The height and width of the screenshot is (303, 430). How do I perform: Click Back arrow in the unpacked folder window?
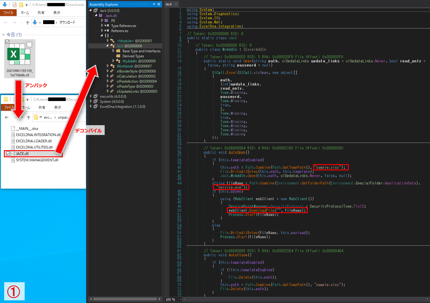pyautogui.click(x=7, y=117)
